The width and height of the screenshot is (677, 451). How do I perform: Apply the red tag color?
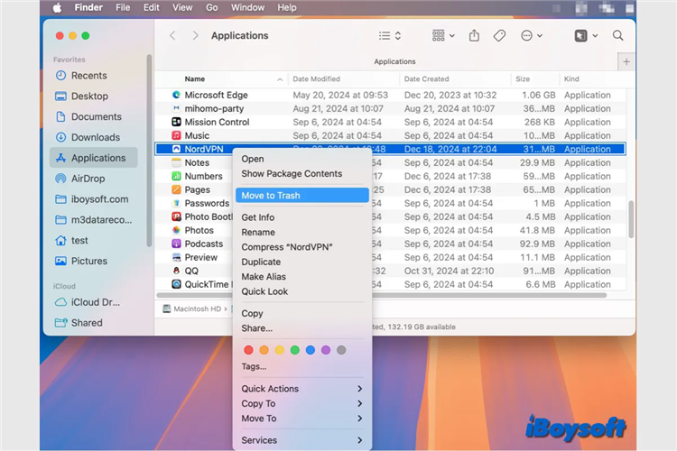[x=248, y=350]
